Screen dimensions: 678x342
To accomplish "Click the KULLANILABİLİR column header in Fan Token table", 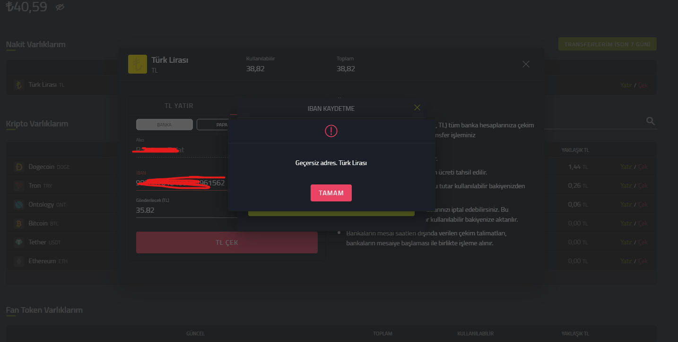I will click(475, 334).
